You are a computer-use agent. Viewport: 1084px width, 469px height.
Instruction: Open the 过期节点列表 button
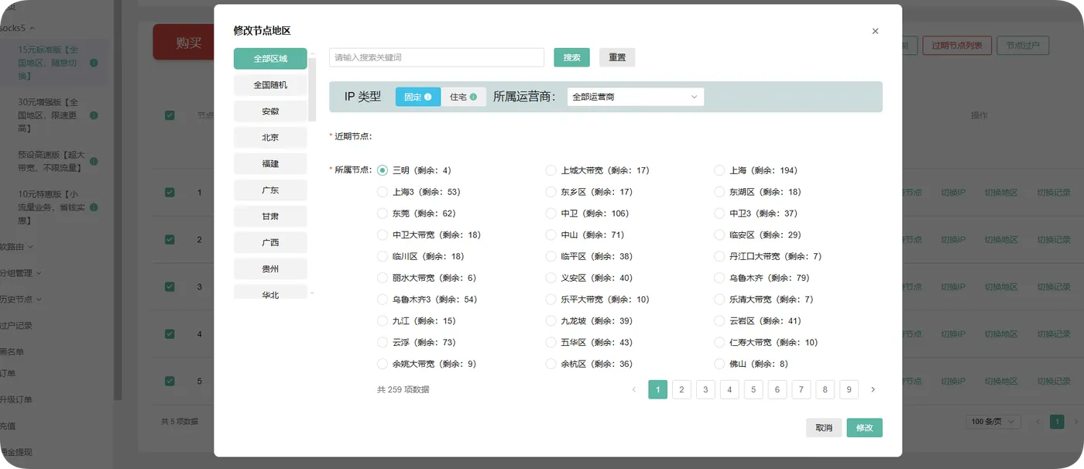[x=957, y=46]
